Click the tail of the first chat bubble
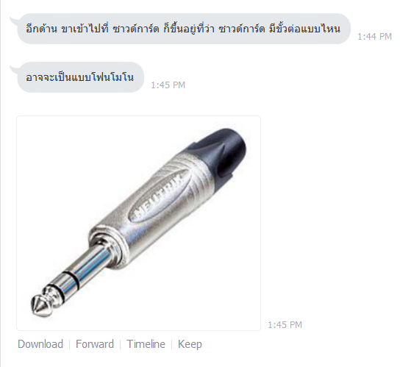 (x=13, y=20)
